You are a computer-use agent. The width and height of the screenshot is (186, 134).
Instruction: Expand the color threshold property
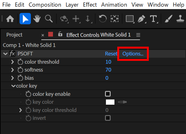click(13, 62)
